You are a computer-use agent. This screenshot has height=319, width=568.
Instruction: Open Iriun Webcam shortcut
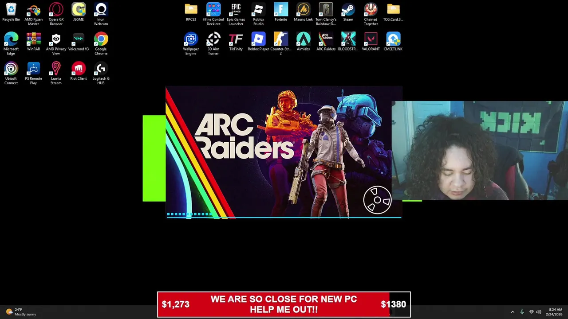point(101,14)
